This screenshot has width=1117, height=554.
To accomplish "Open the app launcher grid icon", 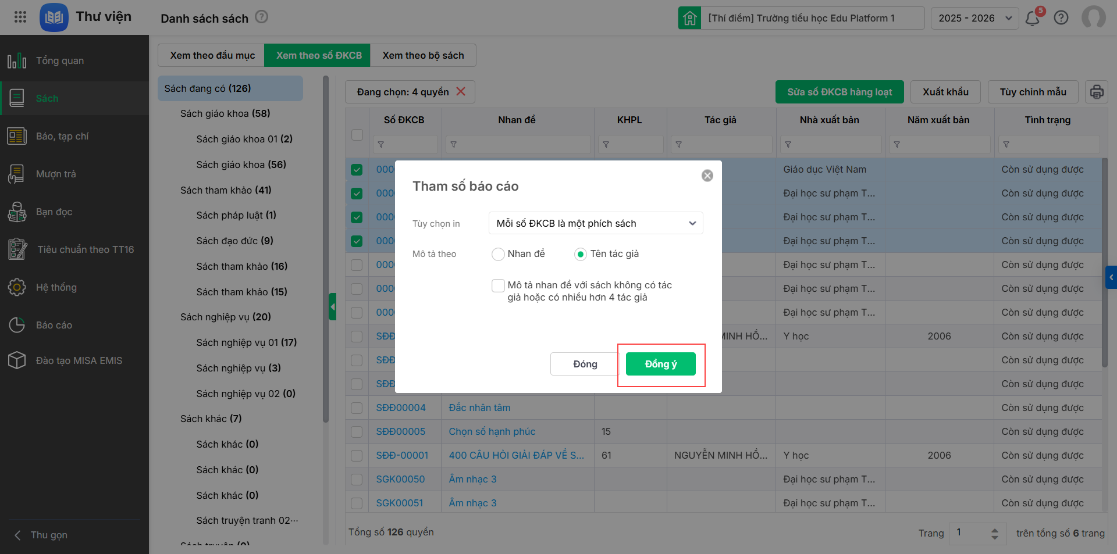I will point(20,17).
